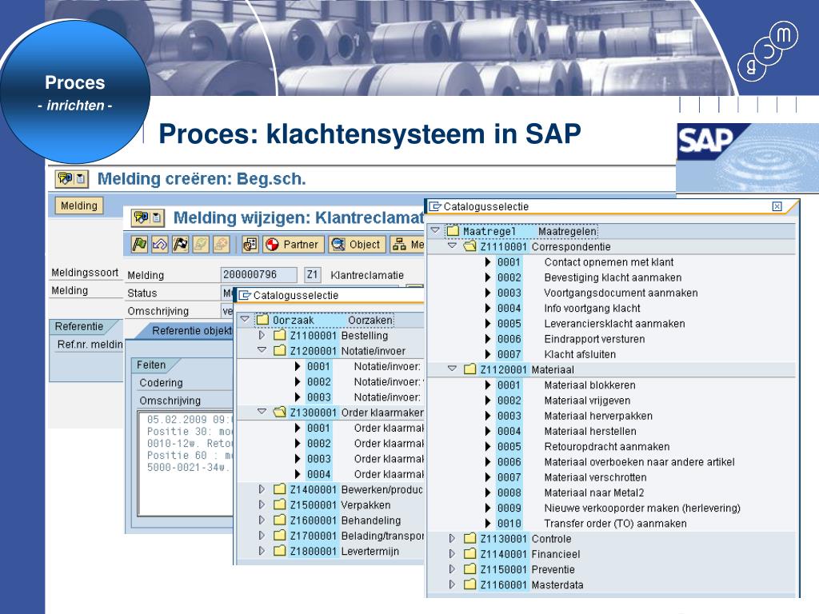Click the green flag icon in notification toolbar

[139, 244]
